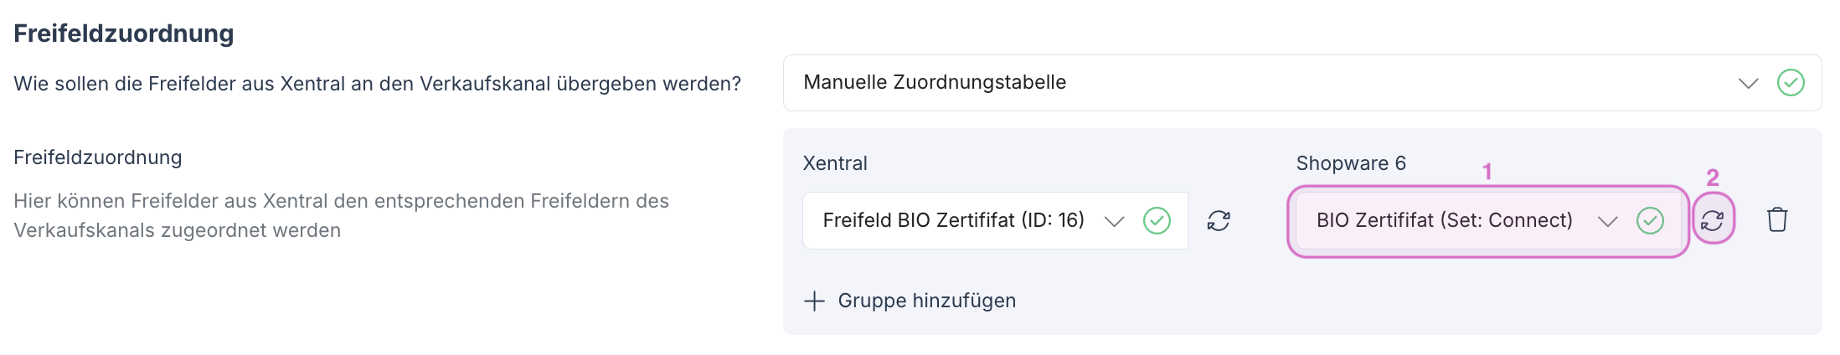1840x355 pixels.
Task: Delete the free field mapping row
Action: [1777, 220]
